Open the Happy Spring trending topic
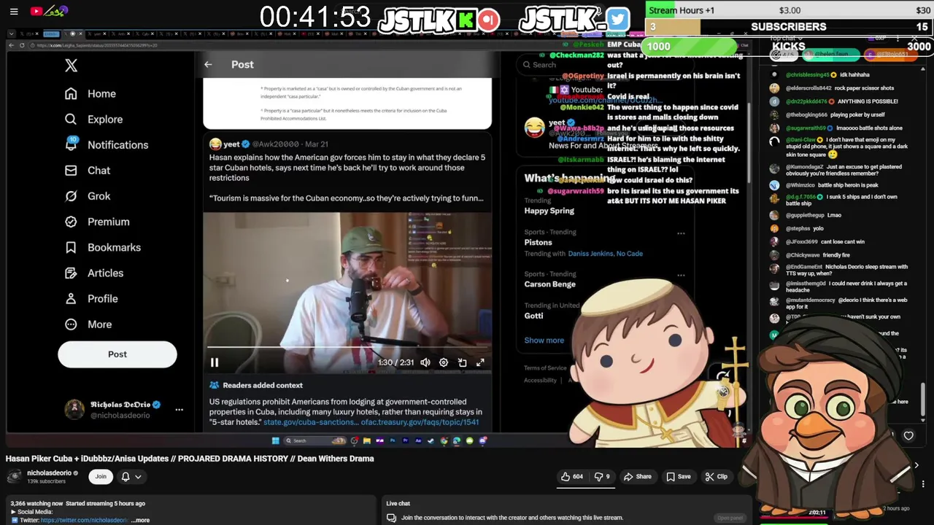This screenshot has height=525, width=934. [549, 211]
